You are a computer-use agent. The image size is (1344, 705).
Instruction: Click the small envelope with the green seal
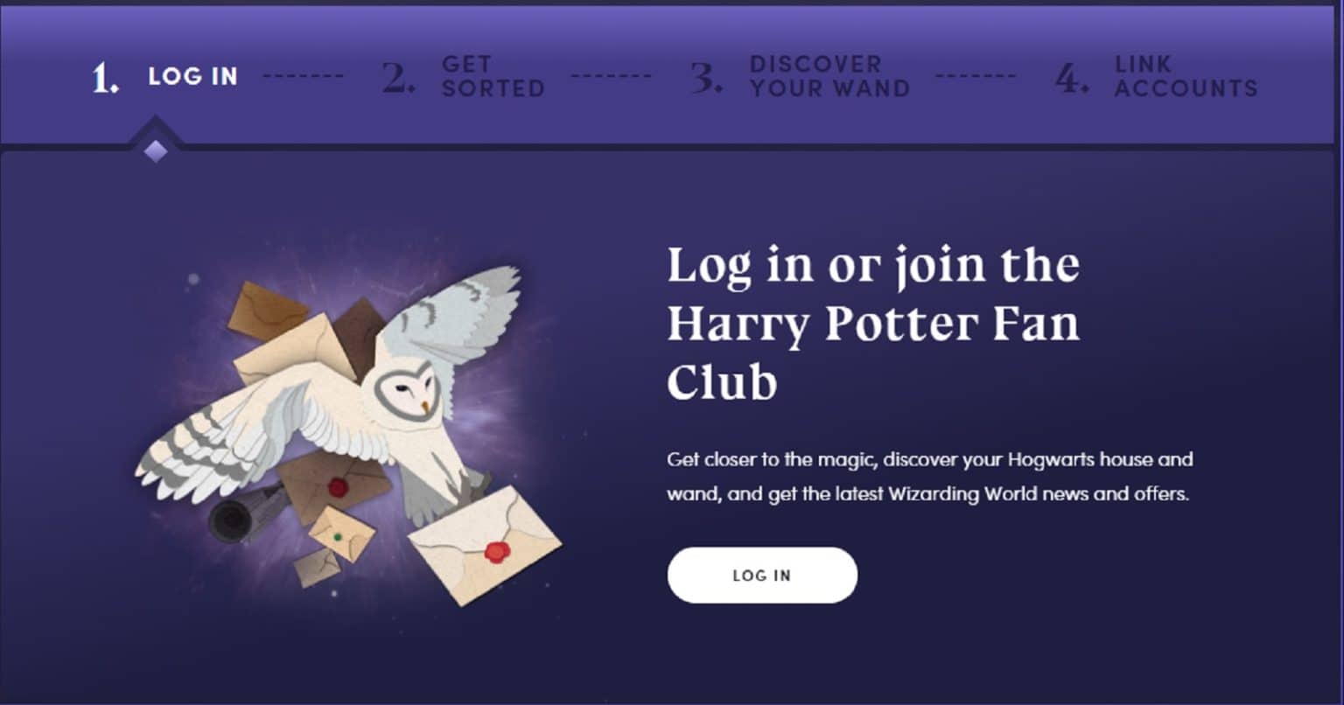[342, 534]
